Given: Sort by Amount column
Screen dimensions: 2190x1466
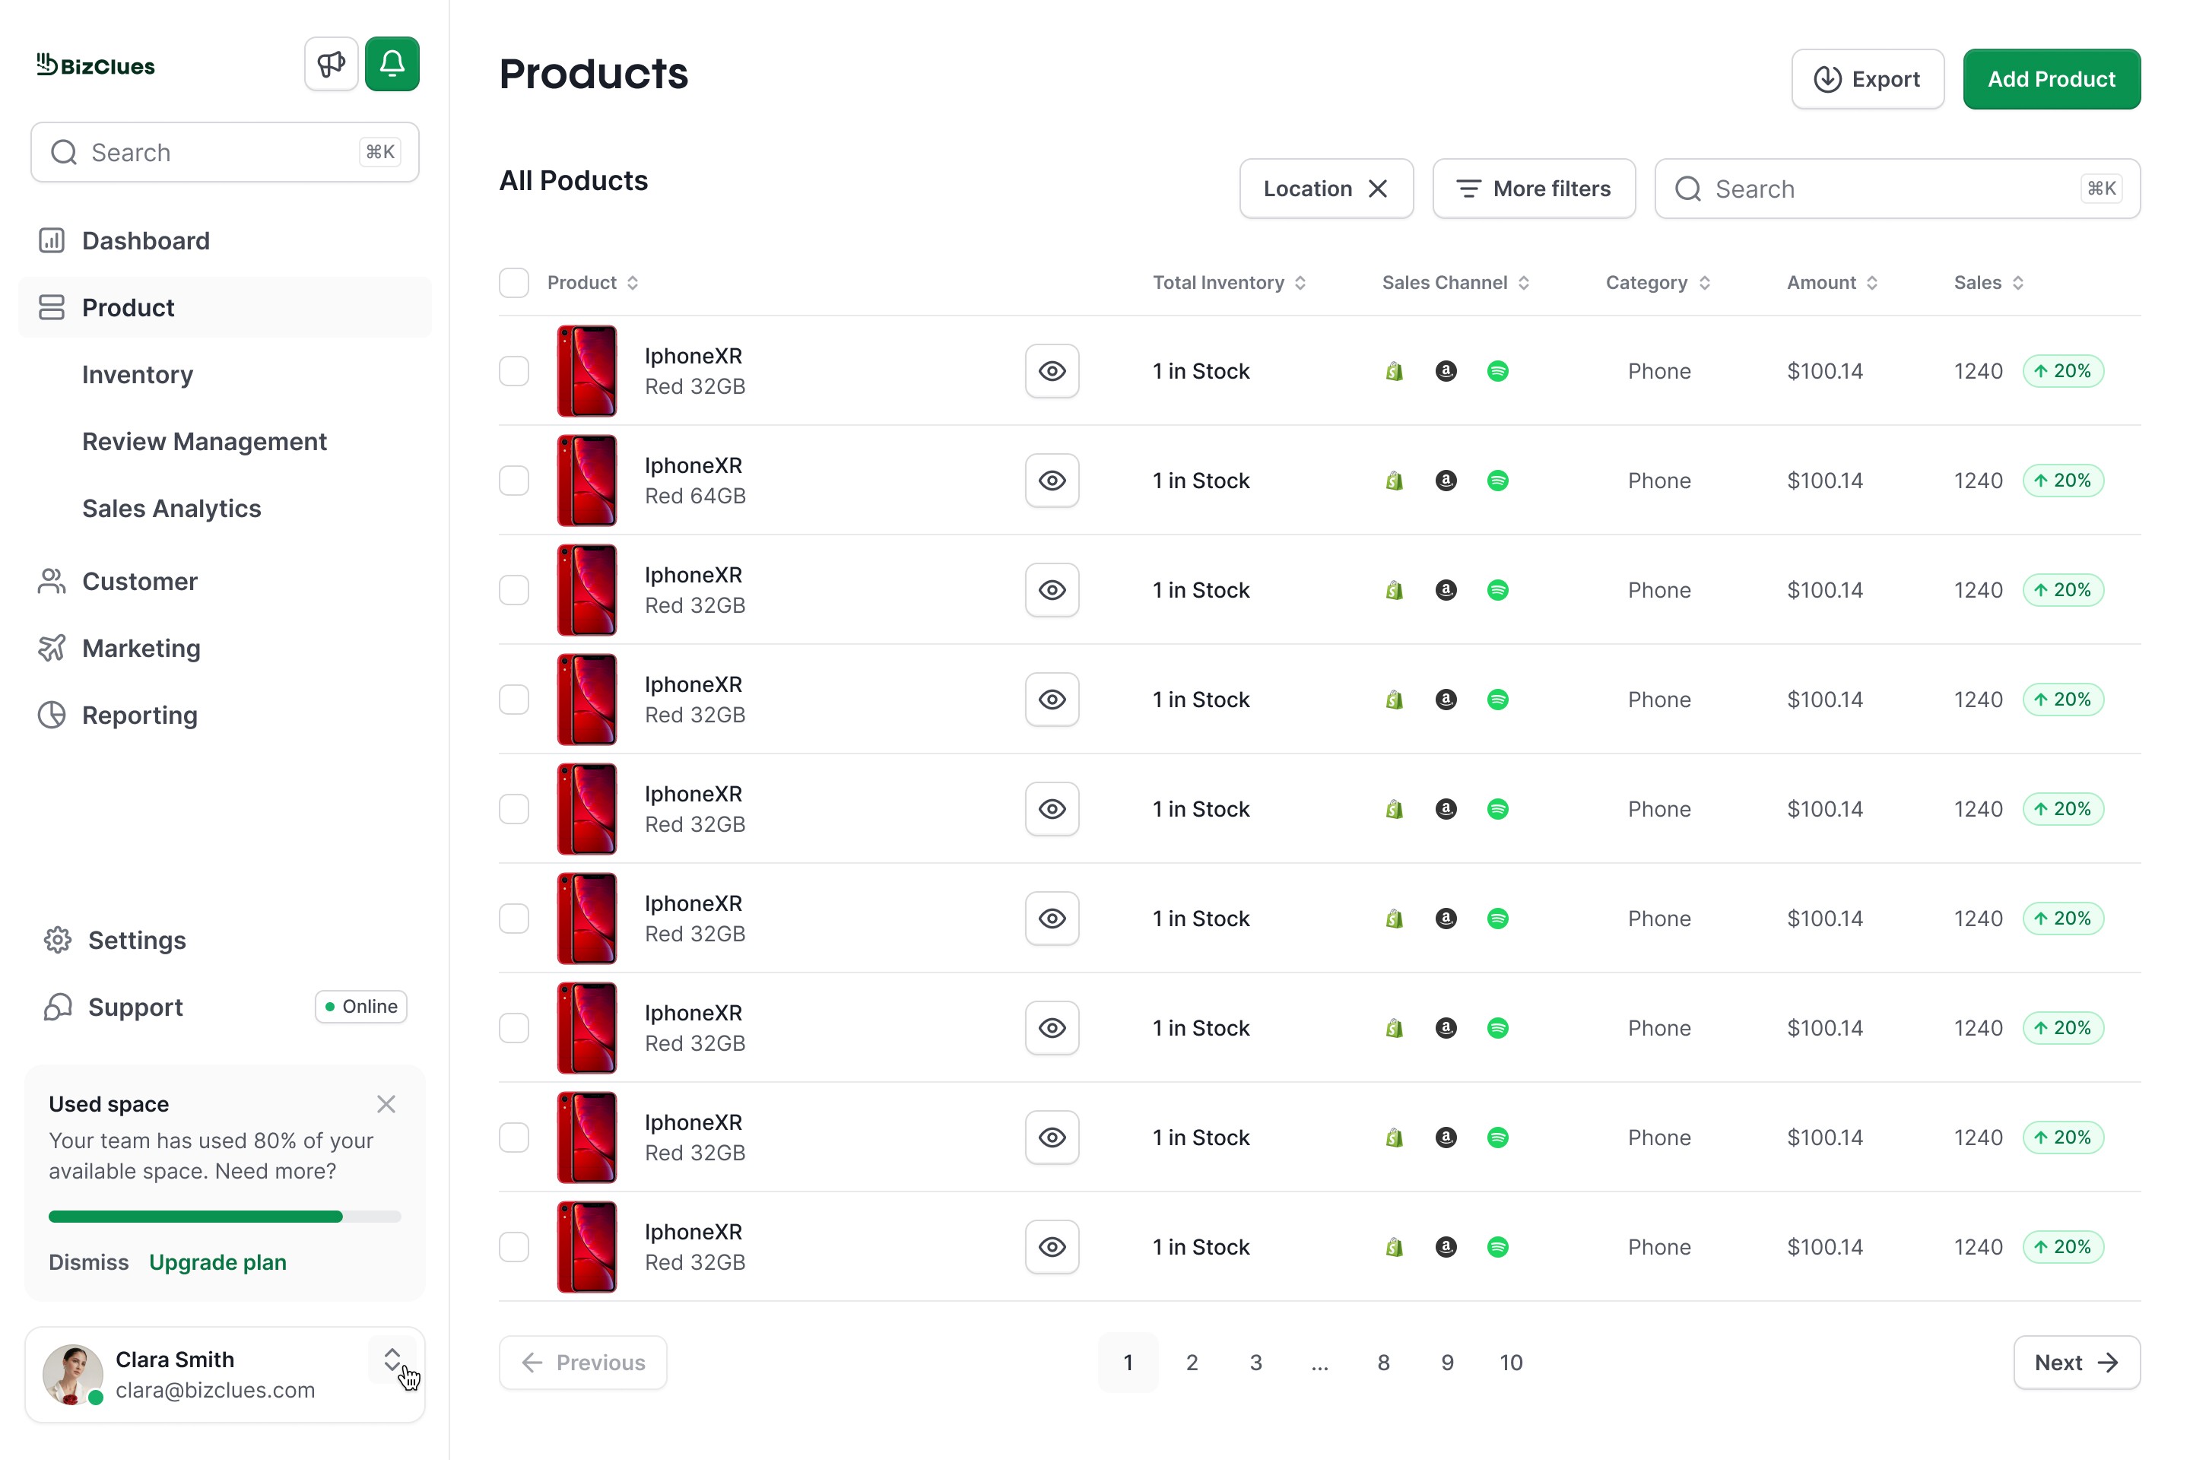Looking at the screenshot, I should click(x=1833, y=284).
